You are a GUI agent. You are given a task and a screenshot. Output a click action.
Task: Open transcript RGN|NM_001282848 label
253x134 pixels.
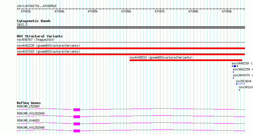(x=31, y=127)
